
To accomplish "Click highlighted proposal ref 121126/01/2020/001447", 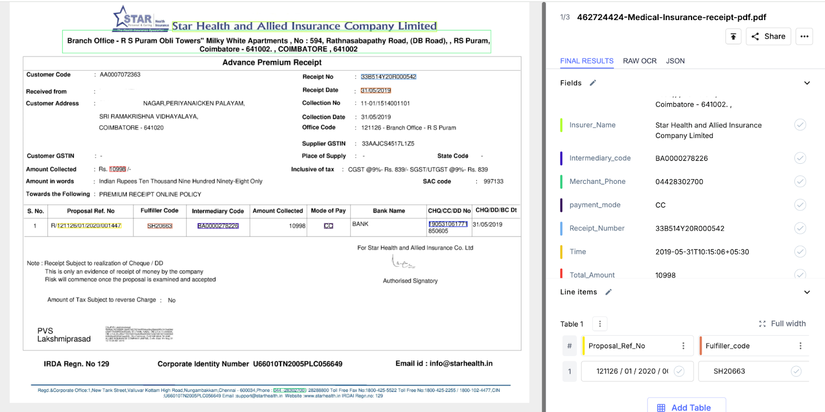I will point(89,226).
